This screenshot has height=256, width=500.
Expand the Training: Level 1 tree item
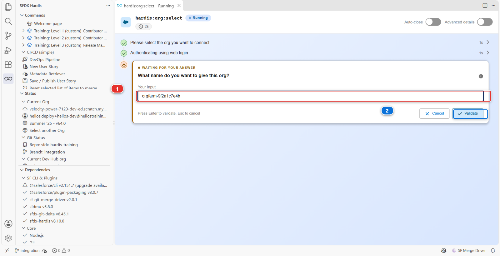[x=23, y=31]
